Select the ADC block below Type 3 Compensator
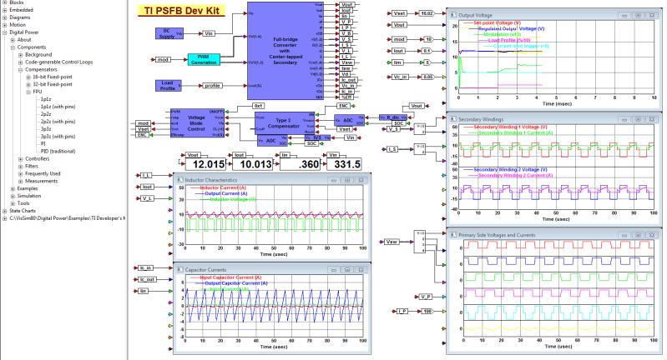 (x=272, y=141)
